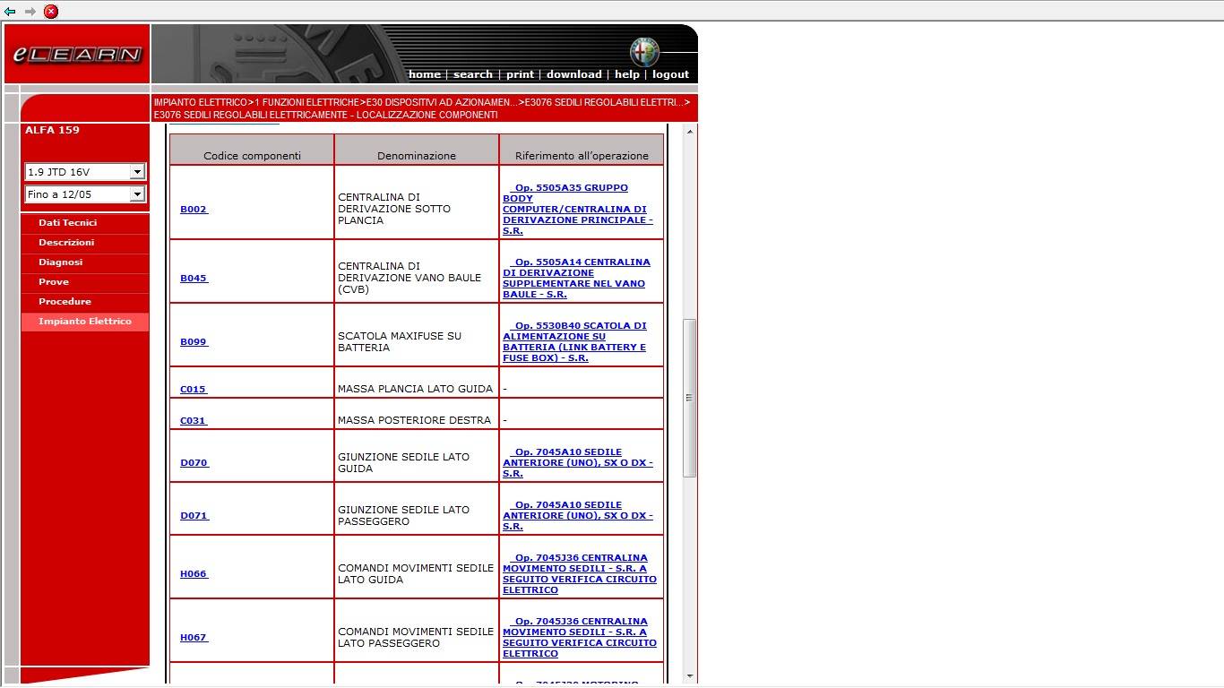Screen dimensions: 1224x688
Task: Click the search link in header
Action: click(472, 74)
